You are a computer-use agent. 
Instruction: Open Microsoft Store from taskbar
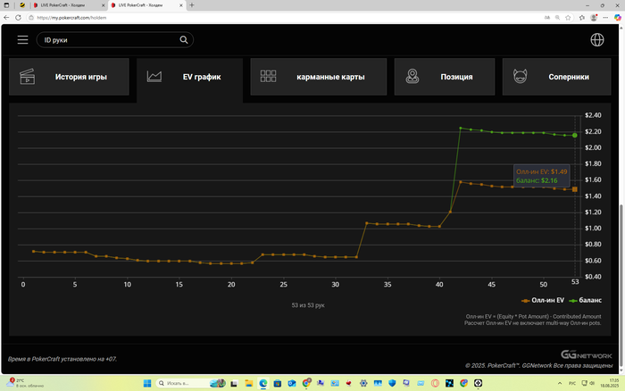(x=278, y=383)
